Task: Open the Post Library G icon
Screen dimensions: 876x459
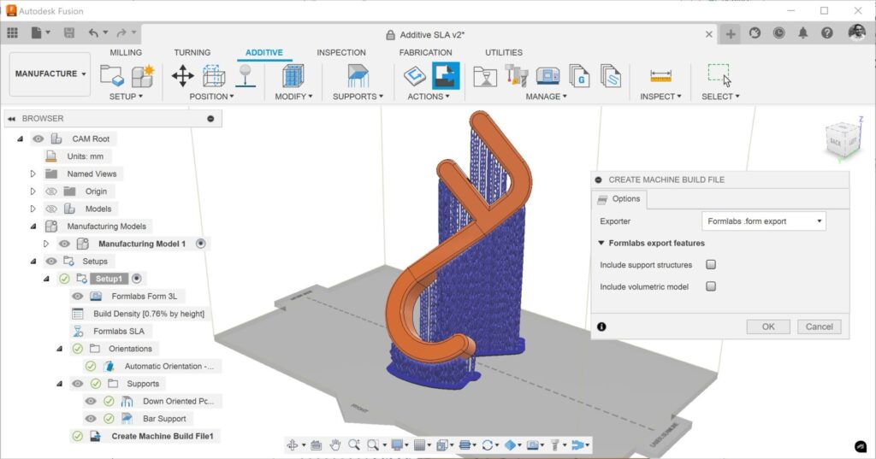Action: [x=579, y=76]
